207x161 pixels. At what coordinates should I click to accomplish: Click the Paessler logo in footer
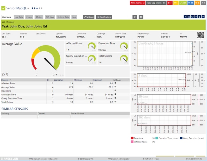click(9, 159)
